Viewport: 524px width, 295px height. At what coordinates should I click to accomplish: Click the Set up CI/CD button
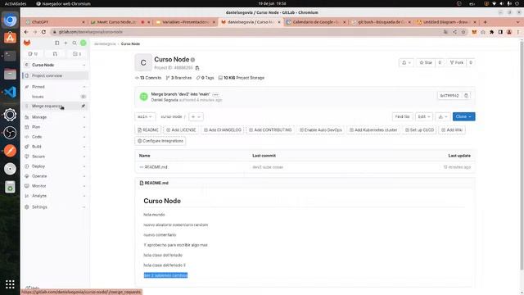click(419, 130)
